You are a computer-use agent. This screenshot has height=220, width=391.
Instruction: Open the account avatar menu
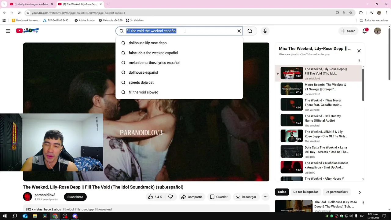pyautogui.click(x=378, y=31)
